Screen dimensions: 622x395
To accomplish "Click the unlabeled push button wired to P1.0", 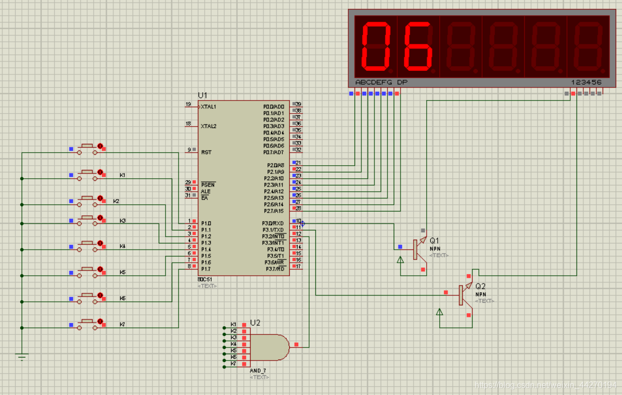I will [87, 149].
